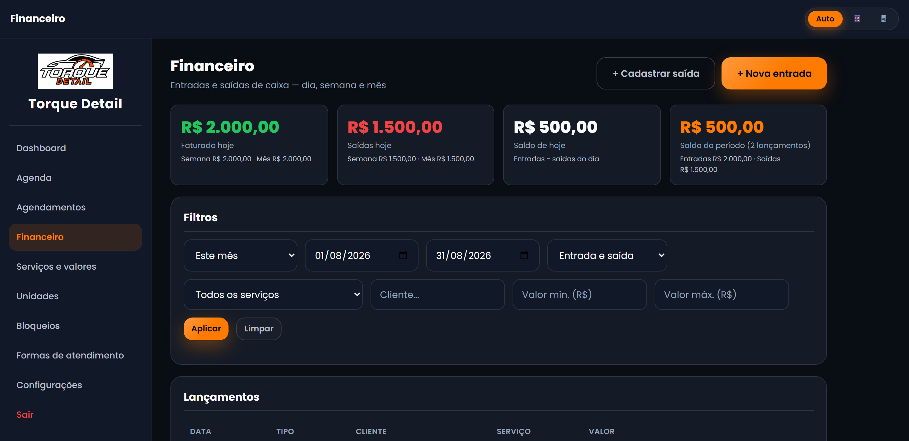Click the 'Lançamentos' section heading

221,397
